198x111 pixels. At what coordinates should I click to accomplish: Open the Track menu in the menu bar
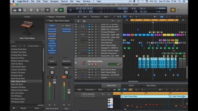point(45,1)
